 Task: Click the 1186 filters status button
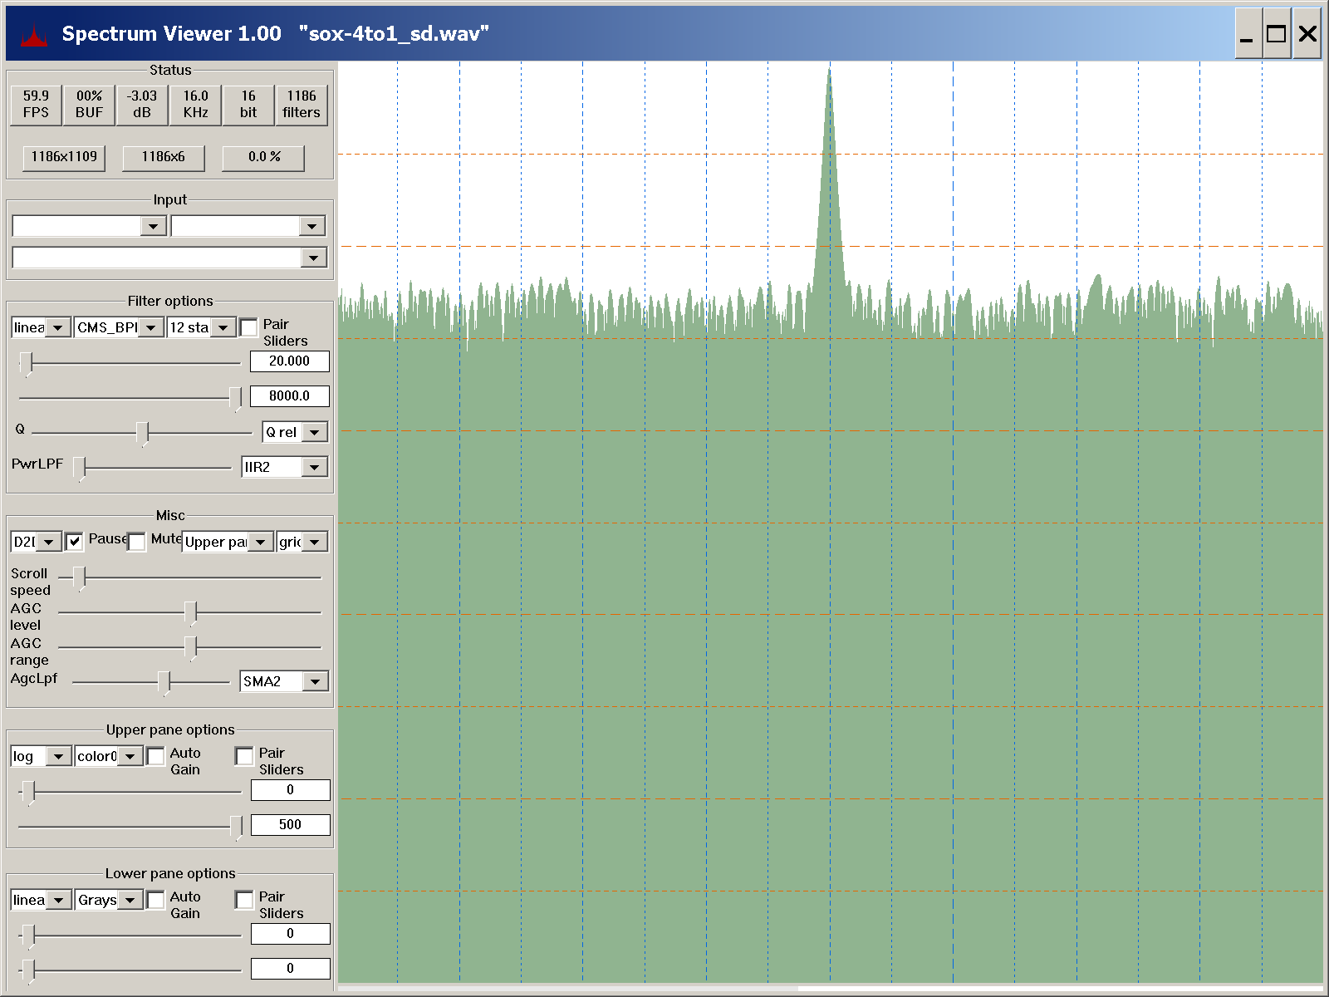coord(301,105)
